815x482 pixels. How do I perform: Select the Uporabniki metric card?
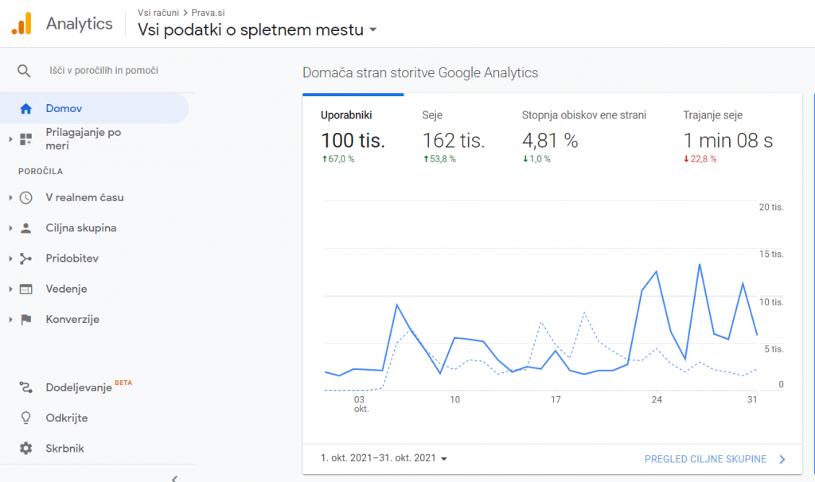353,131
